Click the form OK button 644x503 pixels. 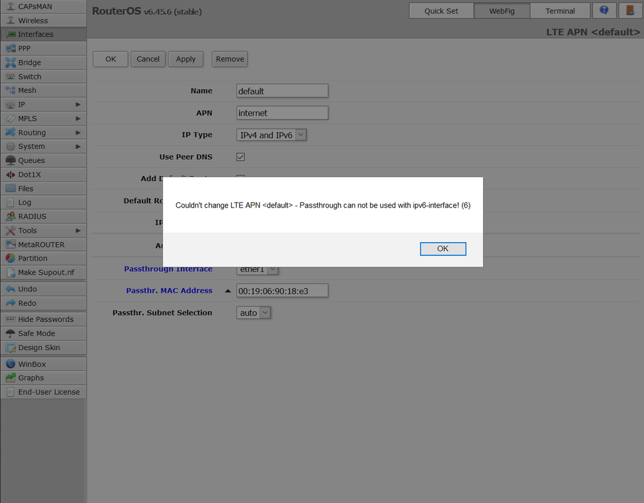click(111, 58)
